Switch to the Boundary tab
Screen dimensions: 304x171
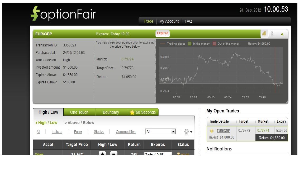click(x=111, y=112)
